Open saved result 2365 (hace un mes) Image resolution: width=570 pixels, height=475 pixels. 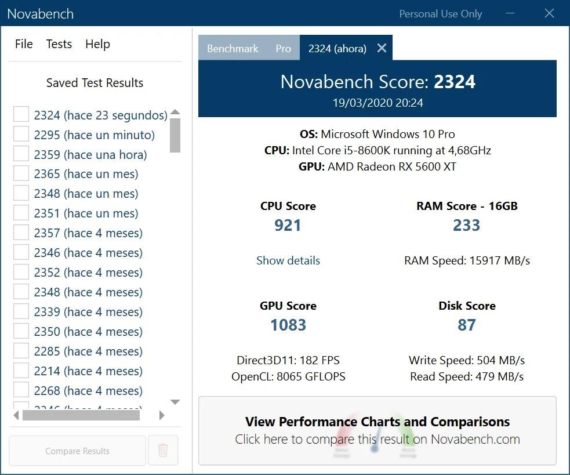tap(86, 174)
